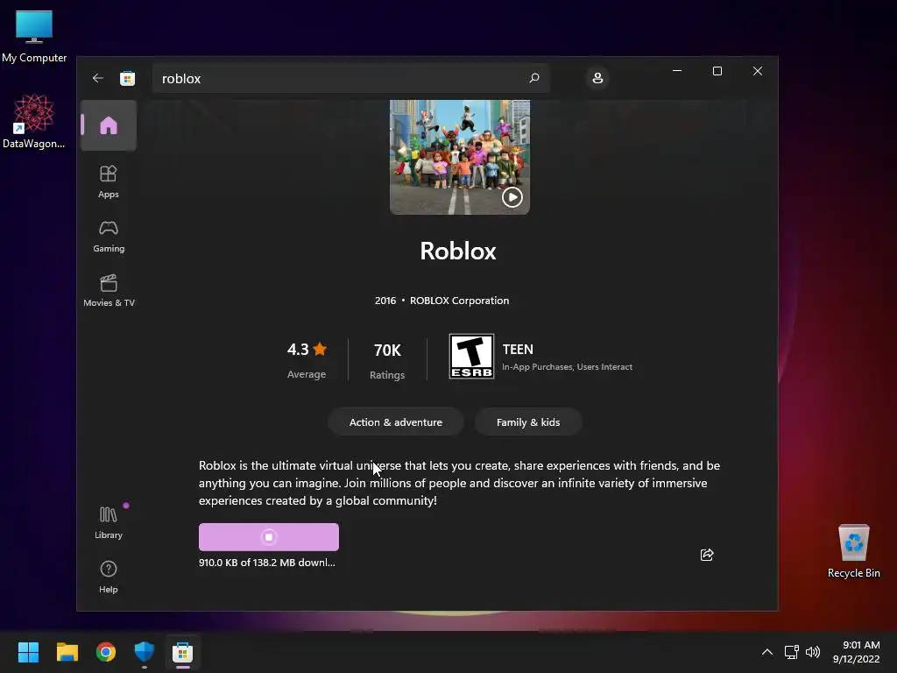The height and width of the screenshot is (673, 897).
Task: Click the Microsoft Store taskbar icon
Action: click(182, 652)
